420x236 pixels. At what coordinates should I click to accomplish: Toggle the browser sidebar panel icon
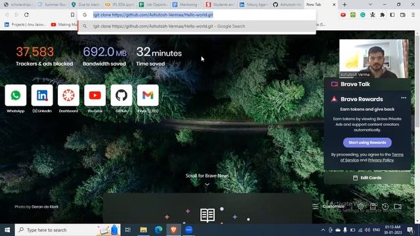(392, 15)
